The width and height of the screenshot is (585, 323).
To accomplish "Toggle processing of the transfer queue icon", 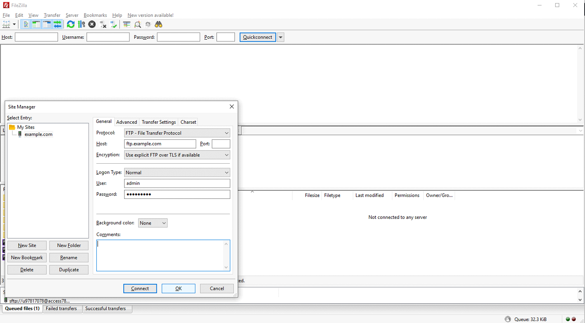I will (81, 25).
